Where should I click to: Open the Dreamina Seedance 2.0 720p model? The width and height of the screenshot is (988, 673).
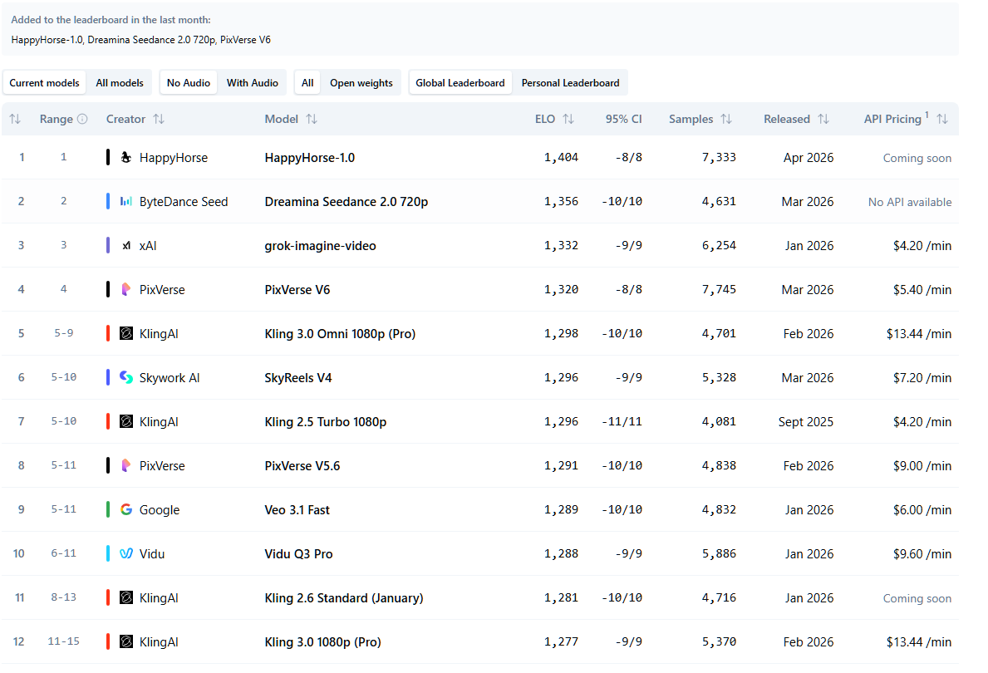[346, 202]
